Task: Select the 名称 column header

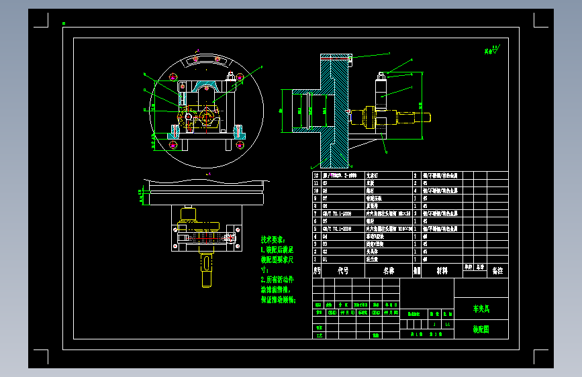Action: [389, 270]
